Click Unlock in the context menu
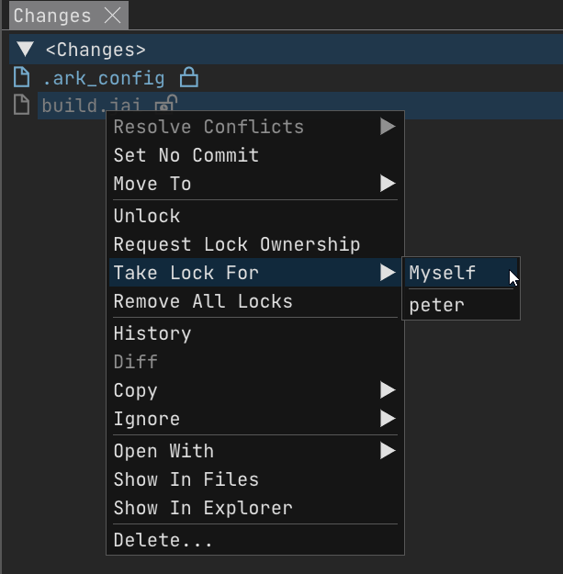Image resolution: width=563 pixels, height=574 pixels. point(147,216)
